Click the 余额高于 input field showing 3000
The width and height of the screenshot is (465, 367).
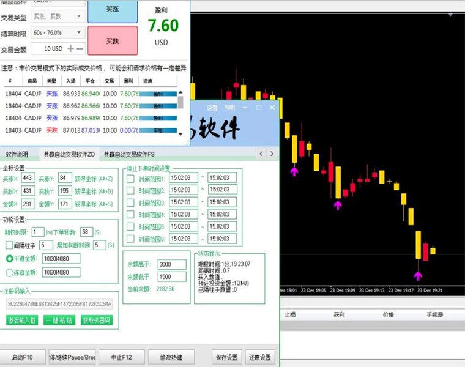[x=172, y=264]
